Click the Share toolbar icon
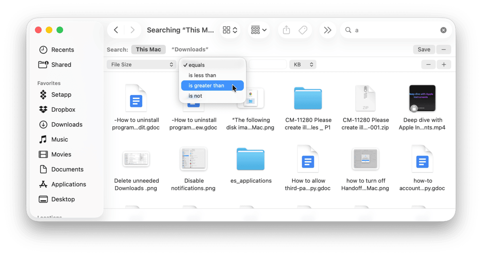Viewport: 482px width, 256px height. click(x=287, y=30)
